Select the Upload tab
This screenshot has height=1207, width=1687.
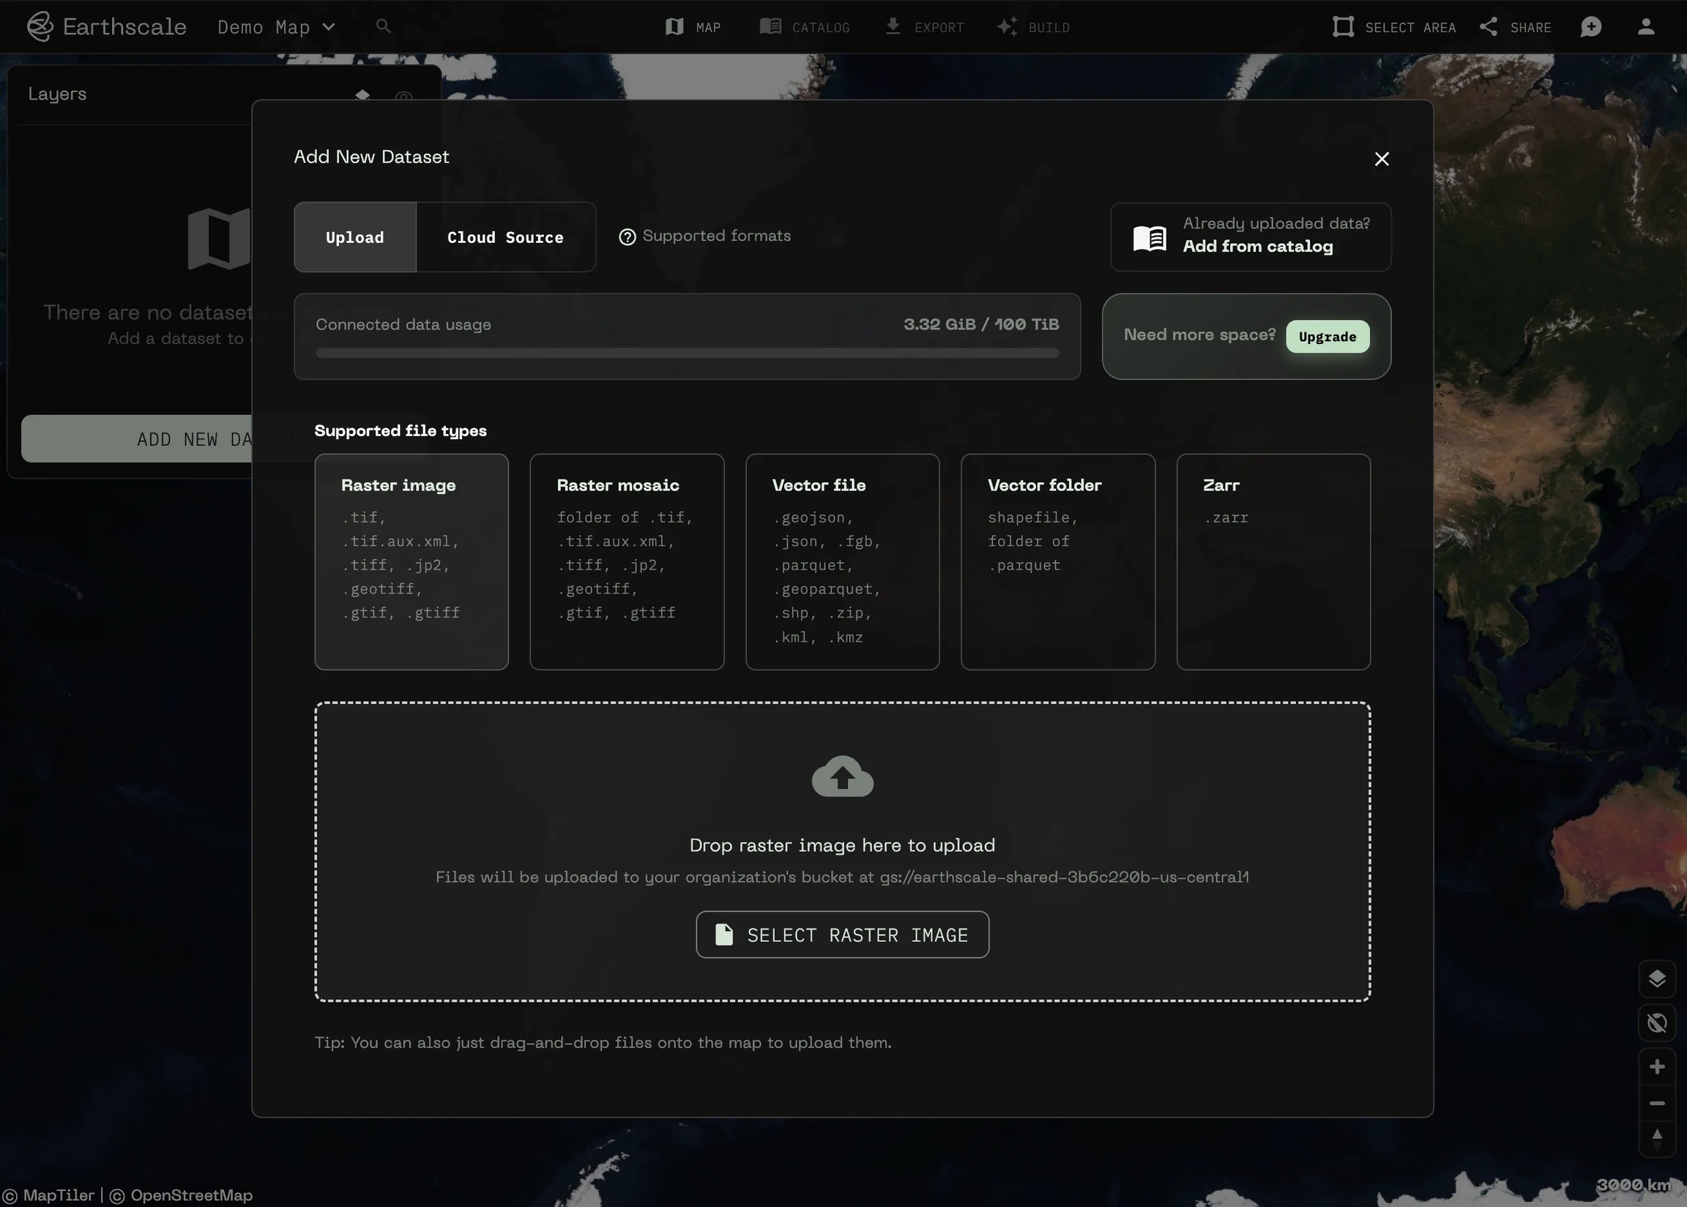354,237
